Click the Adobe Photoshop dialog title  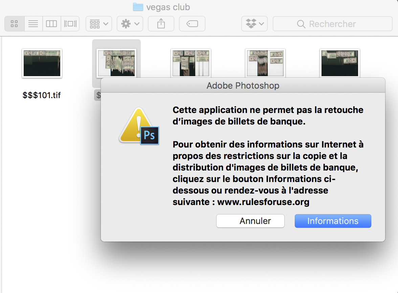243,86
